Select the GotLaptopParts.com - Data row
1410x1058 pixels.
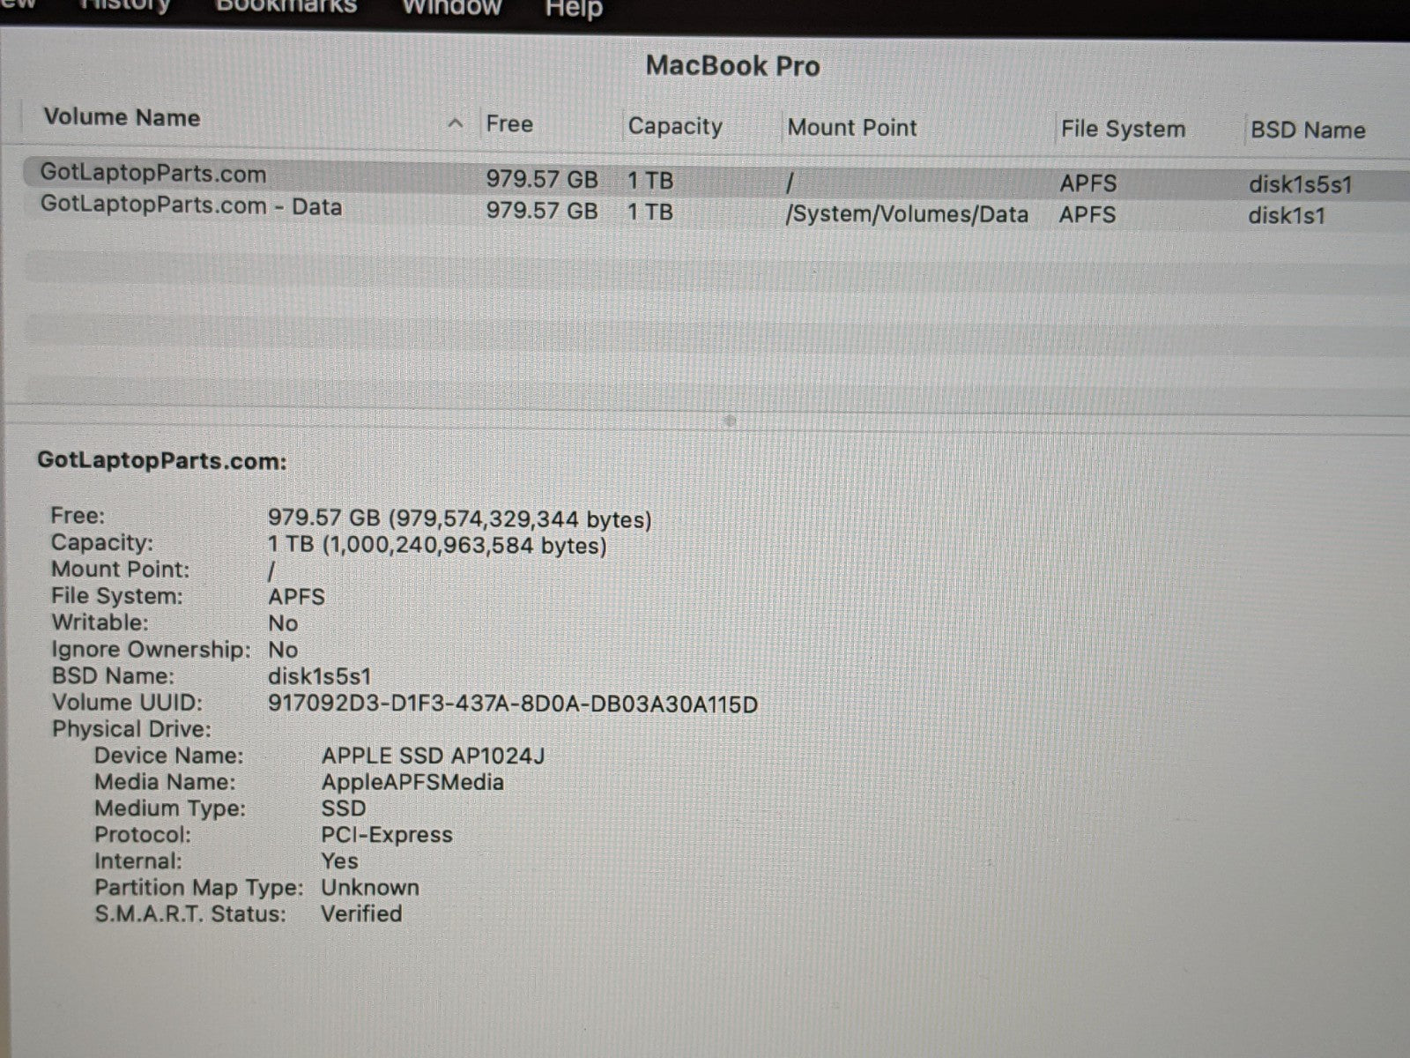[191, 206]
